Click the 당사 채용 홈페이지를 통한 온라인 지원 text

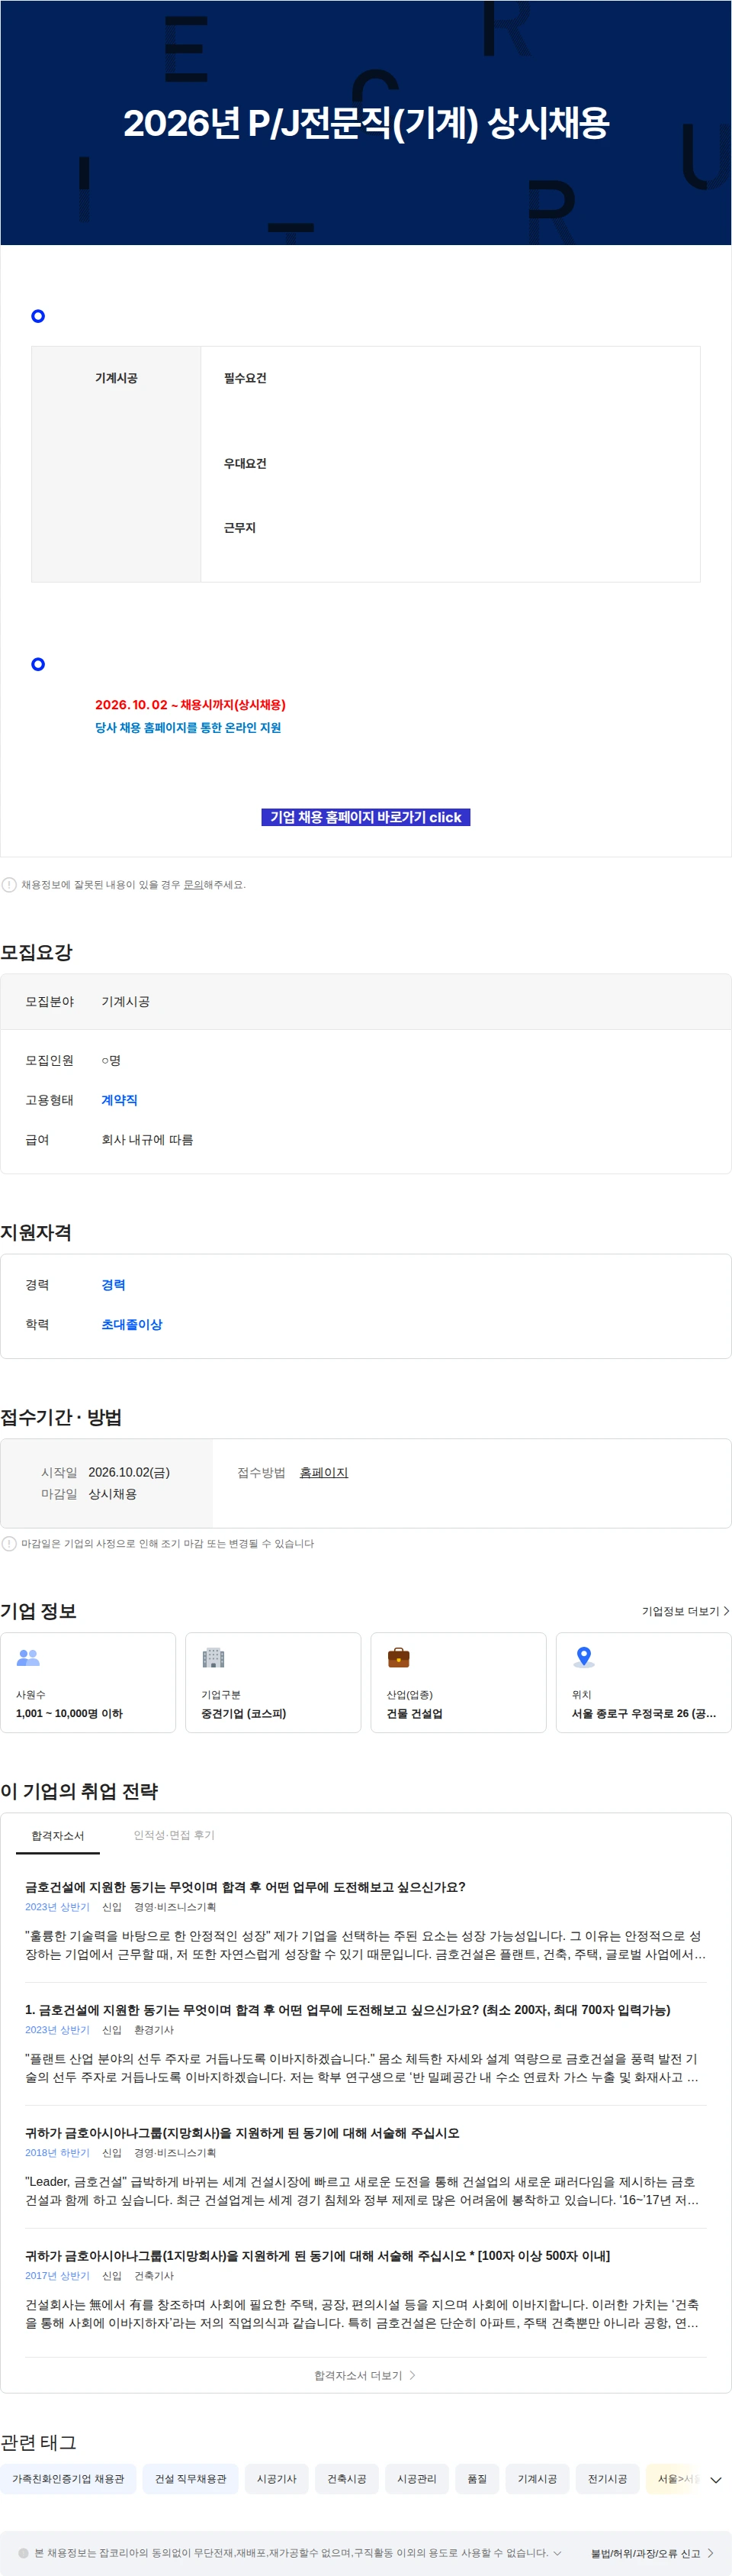click(x=188, y=728)
